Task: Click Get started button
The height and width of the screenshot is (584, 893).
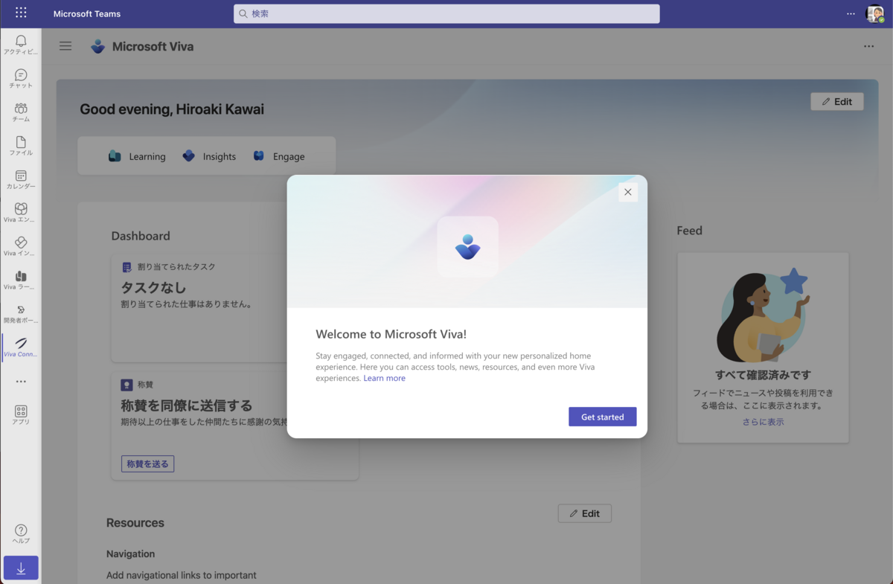Action: [x=602, y=417]
